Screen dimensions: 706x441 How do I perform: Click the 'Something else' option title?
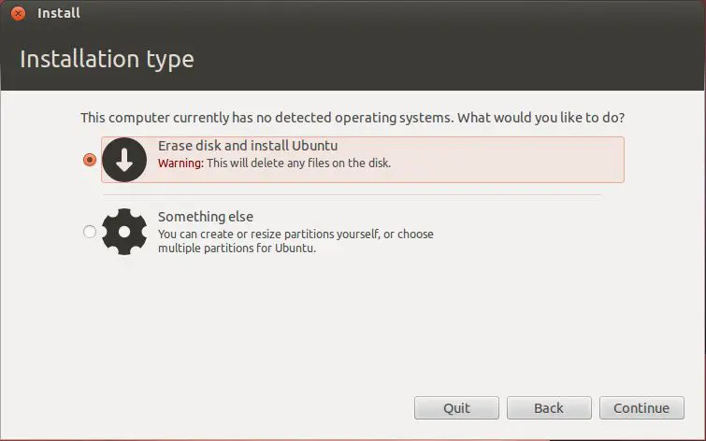206,217
